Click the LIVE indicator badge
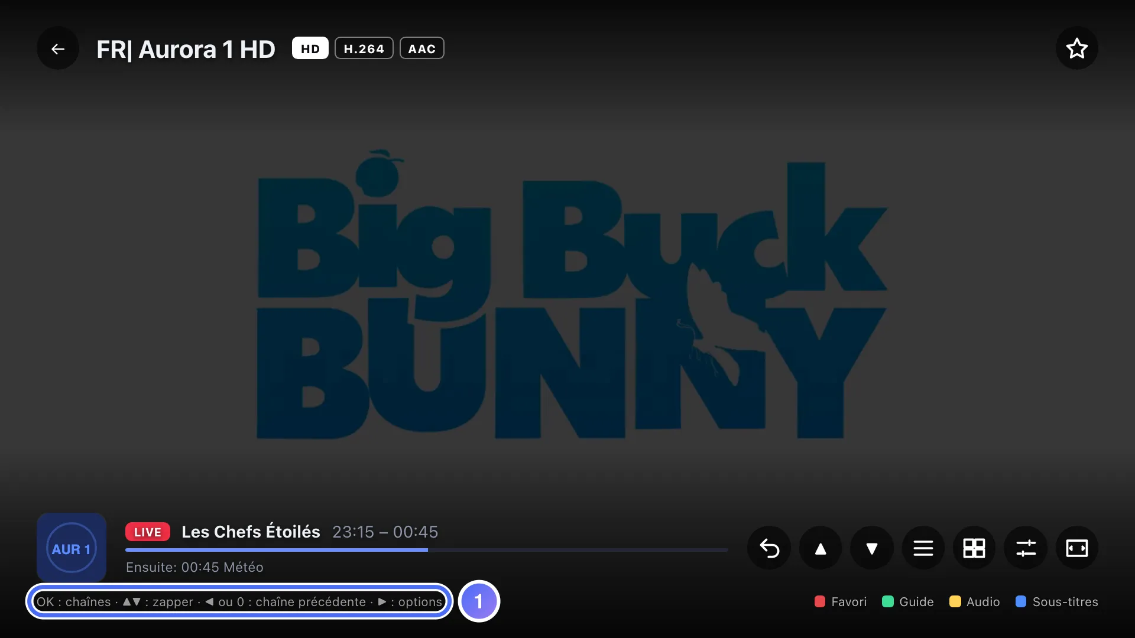 (x=148, y=532)
